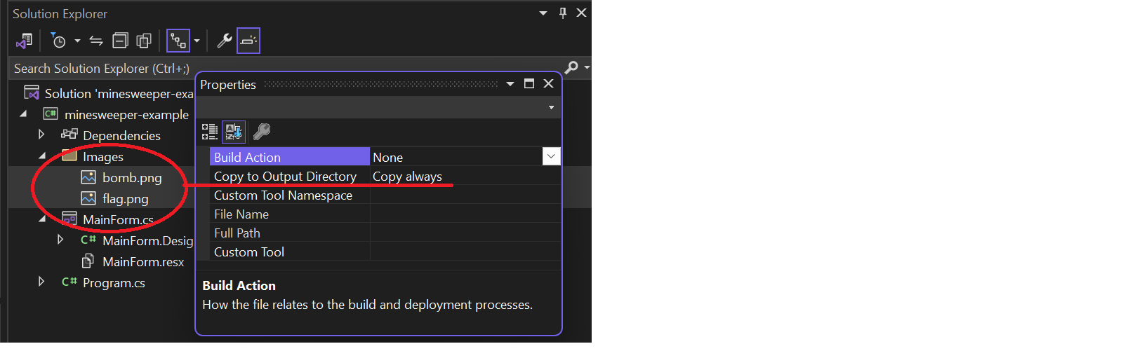The image size is (1130, 358).
Task: Select Solution 'minesweeper-example' node
Action: coord(119,93)
